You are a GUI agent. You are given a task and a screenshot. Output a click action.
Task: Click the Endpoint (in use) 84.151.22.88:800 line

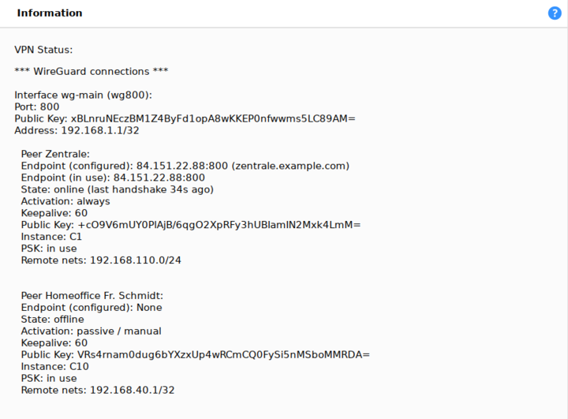tap(113, 178)
